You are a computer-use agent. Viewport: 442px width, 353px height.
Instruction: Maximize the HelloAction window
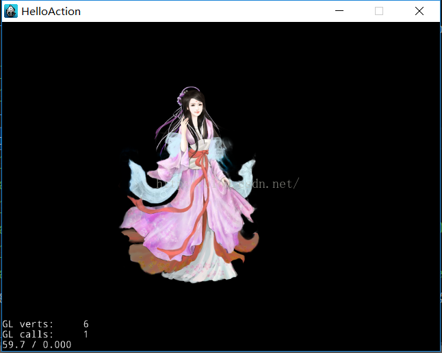pos(379,11)
